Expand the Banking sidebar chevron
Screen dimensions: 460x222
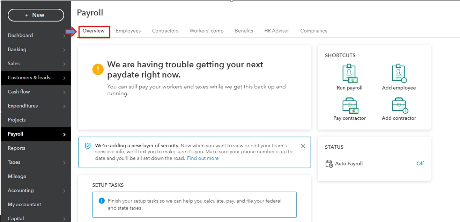tap(65, 50)
